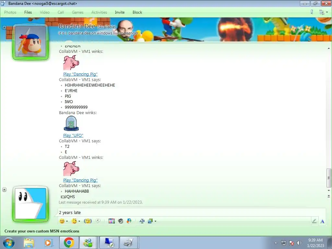Click the chat scrollbar thumb
Image resolution: width=332 pixels, height=249 pixels.
(329, 178)
